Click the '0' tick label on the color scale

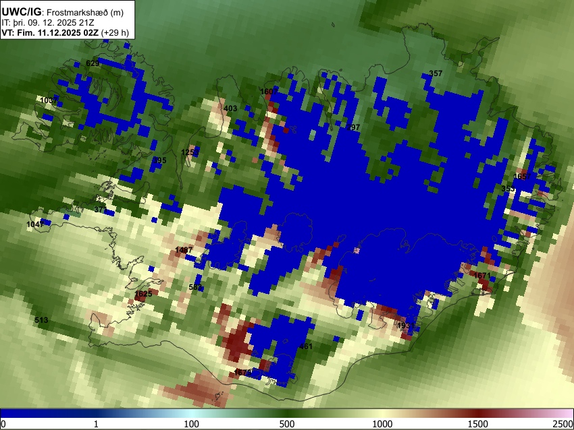pos(3,424)
